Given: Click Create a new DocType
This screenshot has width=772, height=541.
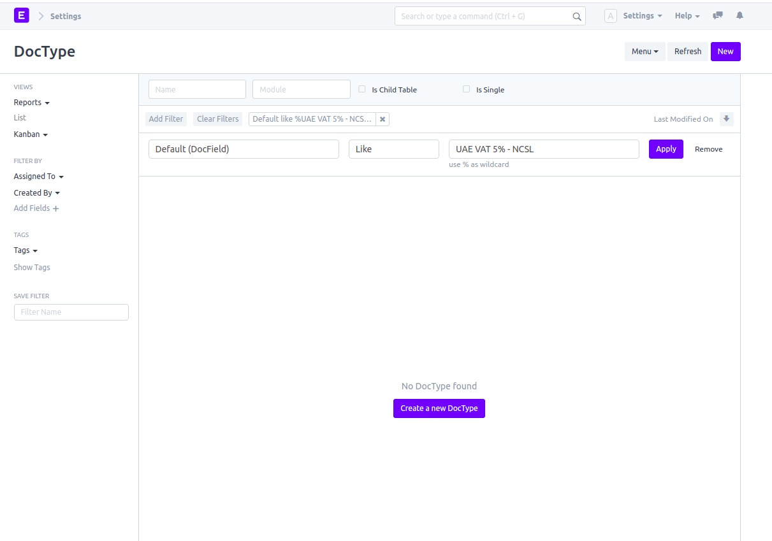Looking at the screenshot, I should (x=439, y=408).
